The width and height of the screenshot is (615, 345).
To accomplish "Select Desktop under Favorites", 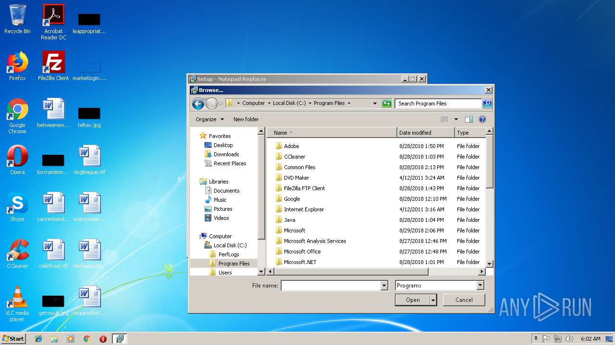I will pyautogui.click(x=223, y=145).
